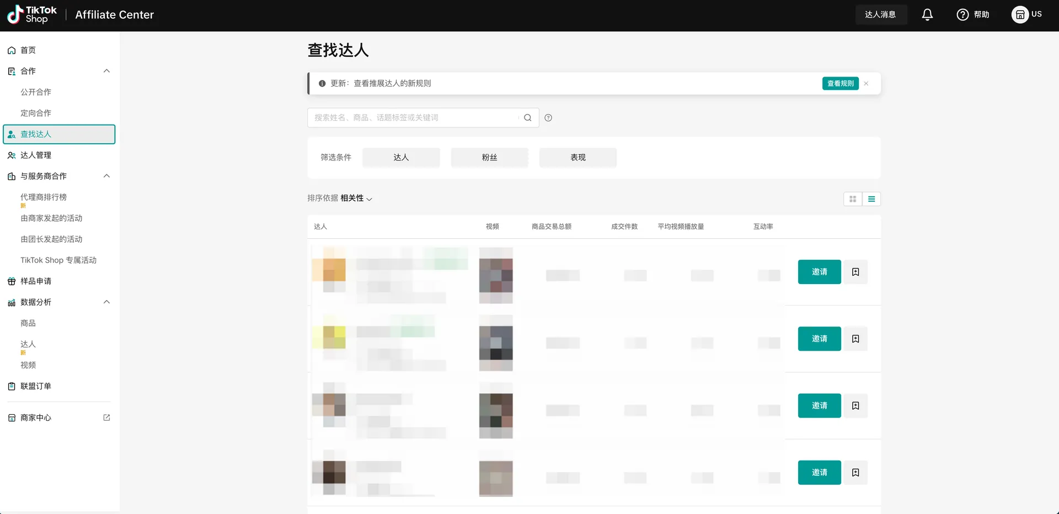Collapse the 数据分析 sidebar section
This screenshot has width=1059, height=514.
click(106, 302)
